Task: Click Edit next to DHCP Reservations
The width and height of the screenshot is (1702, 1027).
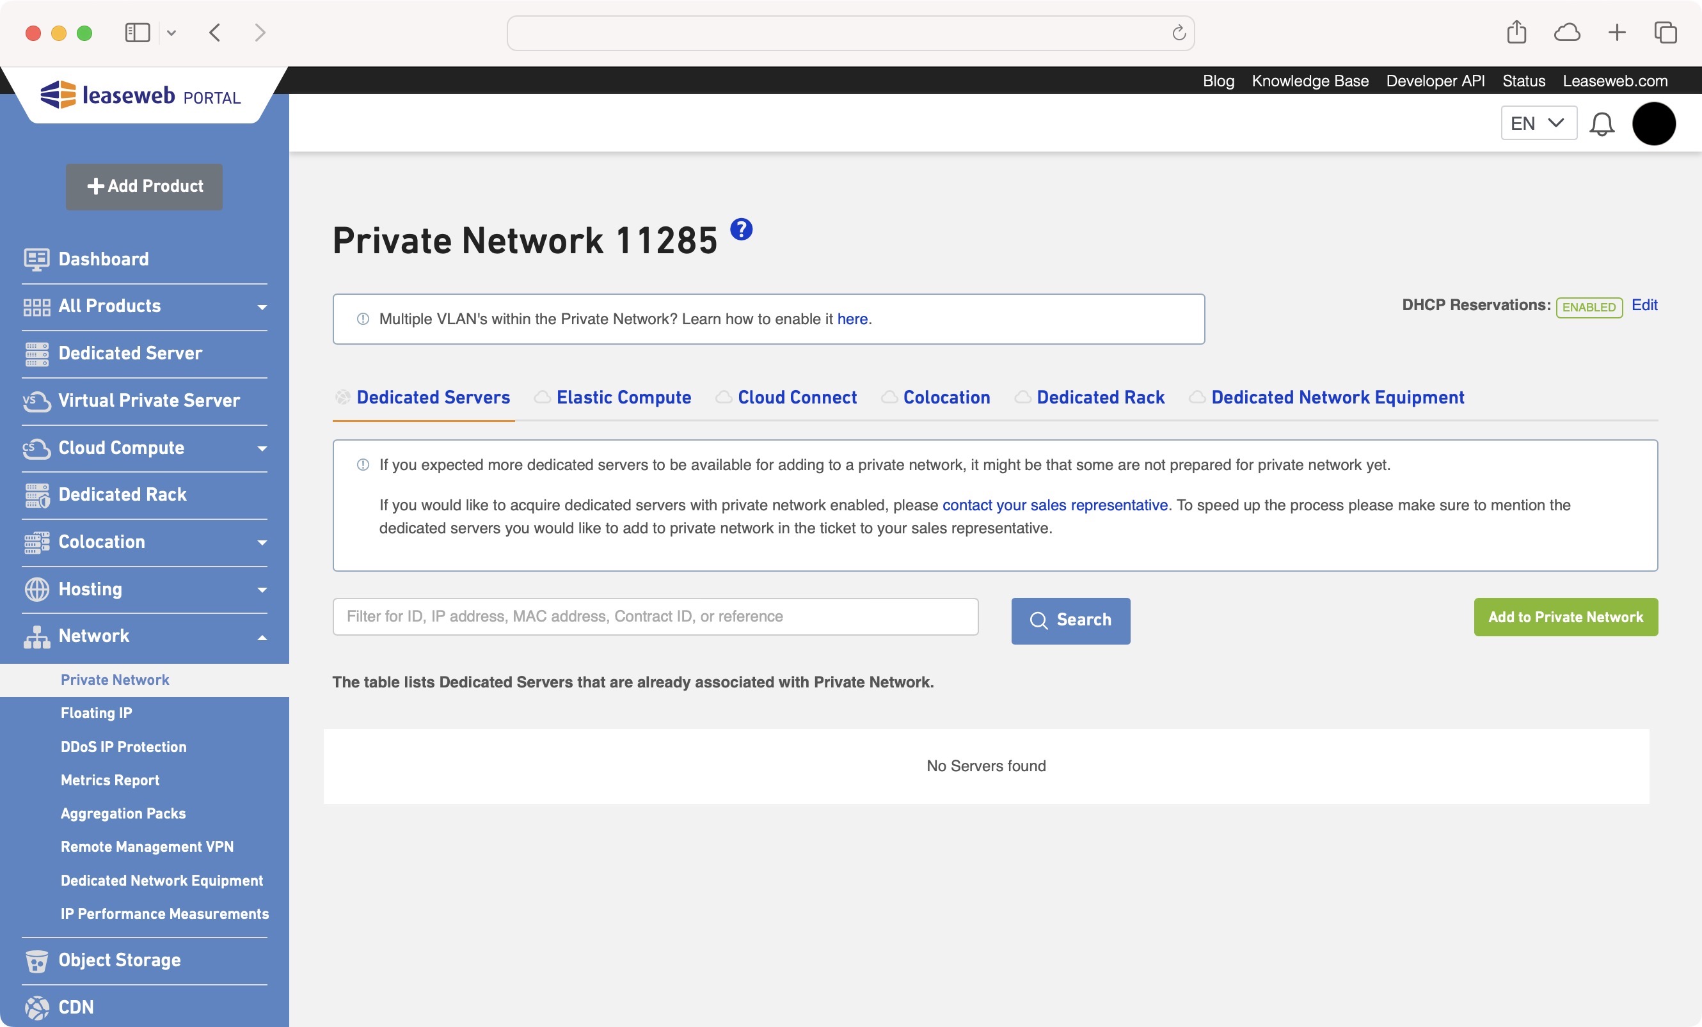Action: click(1644, 305)
